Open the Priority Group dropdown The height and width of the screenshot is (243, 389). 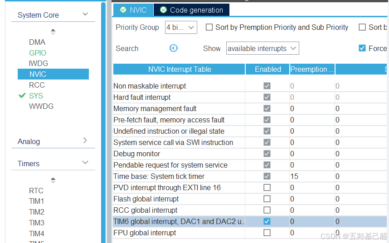(x=181, y=27)
